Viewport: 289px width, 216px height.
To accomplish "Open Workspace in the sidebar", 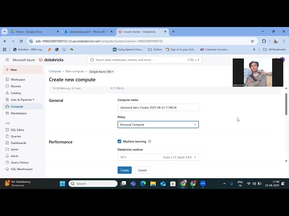I will pos(18,80).
